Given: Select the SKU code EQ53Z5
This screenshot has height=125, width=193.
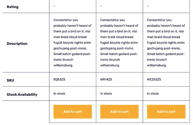Looking at the screenshot, I should (x=59, y=79).
